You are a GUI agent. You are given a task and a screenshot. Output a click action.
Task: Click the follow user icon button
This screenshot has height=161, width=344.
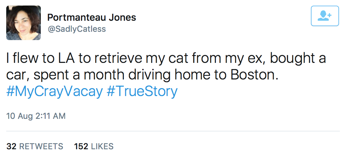[325, 16]
